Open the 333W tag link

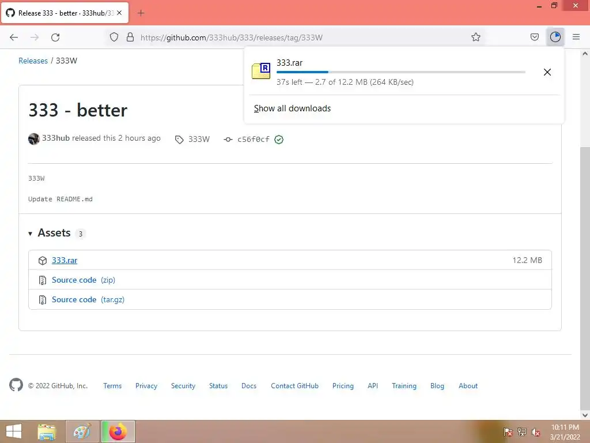[x=199, y=139]
